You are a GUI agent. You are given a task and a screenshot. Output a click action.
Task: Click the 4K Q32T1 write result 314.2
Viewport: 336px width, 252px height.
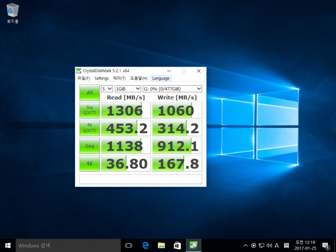(x=177, y=128)
